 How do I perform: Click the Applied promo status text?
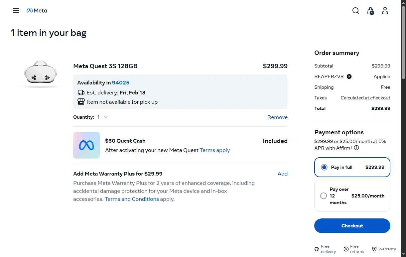click(382, 76)
